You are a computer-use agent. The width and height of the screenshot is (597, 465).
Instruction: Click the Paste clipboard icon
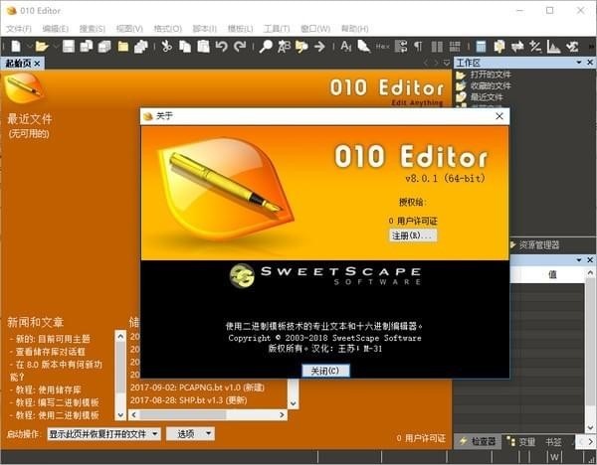pos(203,47)
